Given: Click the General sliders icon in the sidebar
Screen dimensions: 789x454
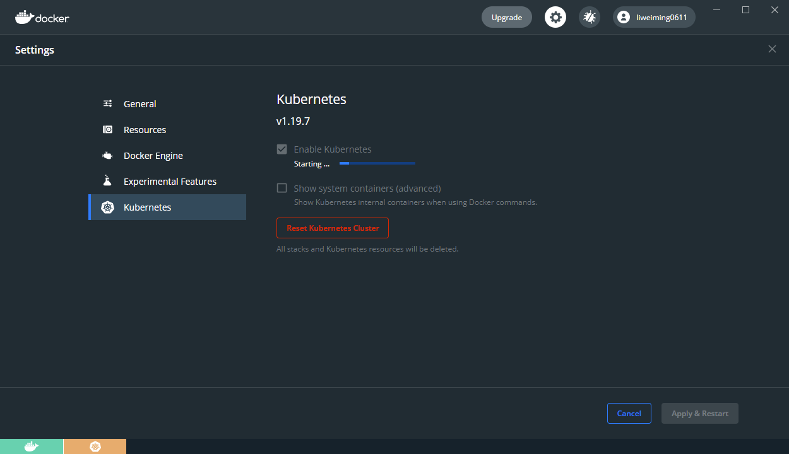Looking at the screenshot, I should point(108,104).
